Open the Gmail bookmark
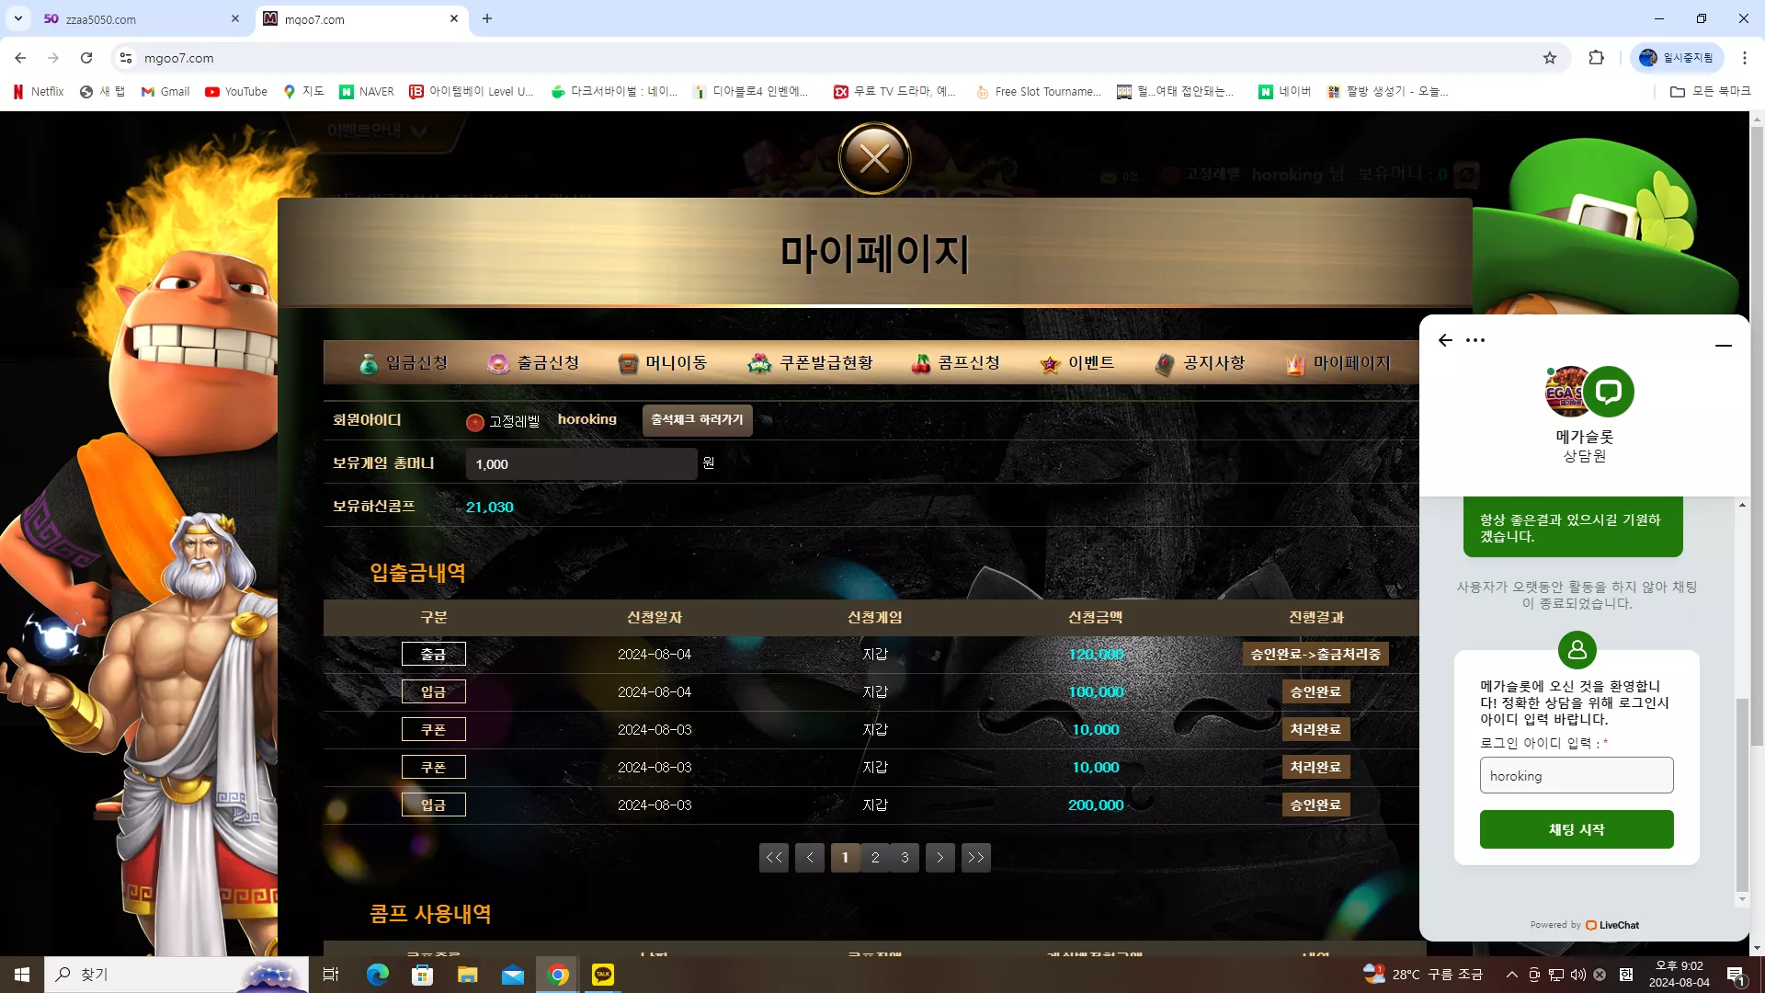Screen dimensions: 1765x993 [x=165, y=91]
